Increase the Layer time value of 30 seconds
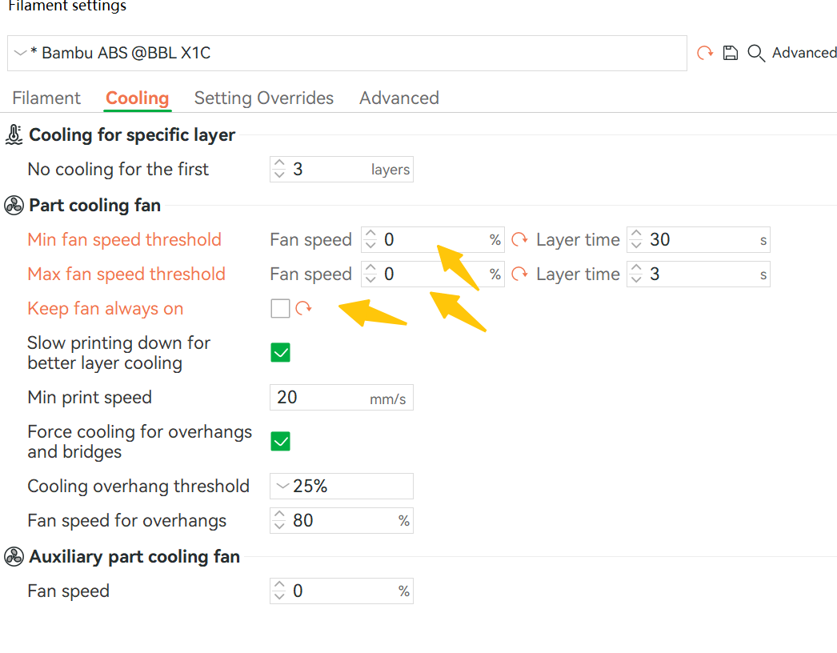 [x=636, y=234]
